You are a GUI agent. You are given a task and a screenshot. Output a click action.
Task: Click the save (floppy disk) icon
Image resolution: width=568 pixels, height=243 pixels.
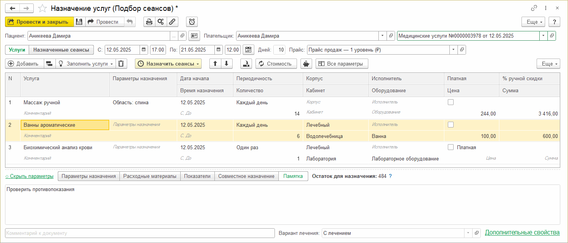(x=79, y=22)
